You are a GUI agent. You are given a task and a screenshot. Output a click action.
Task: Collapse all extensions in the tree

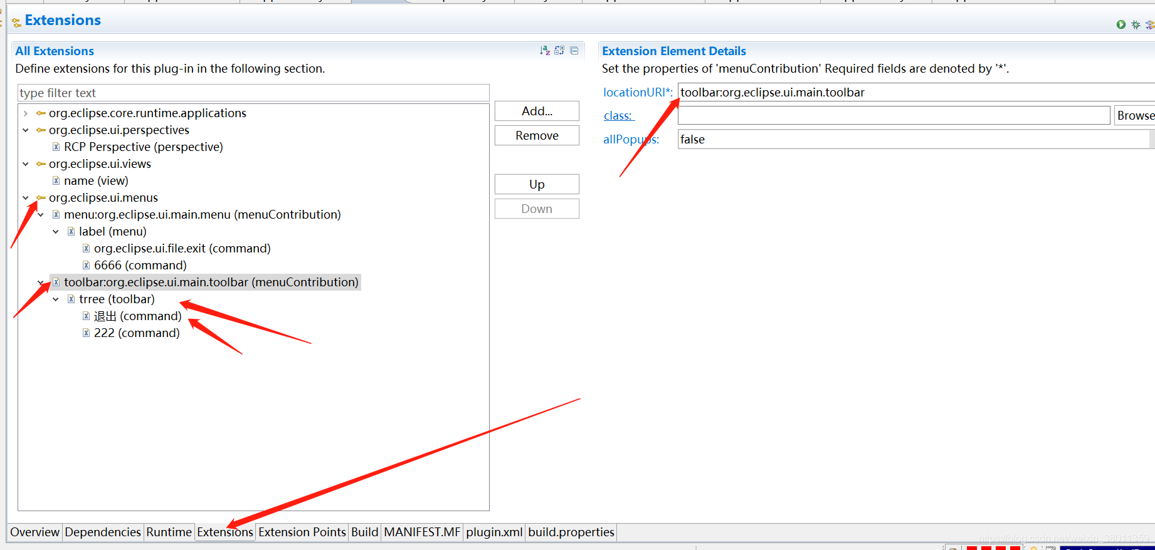pos(574,50)
